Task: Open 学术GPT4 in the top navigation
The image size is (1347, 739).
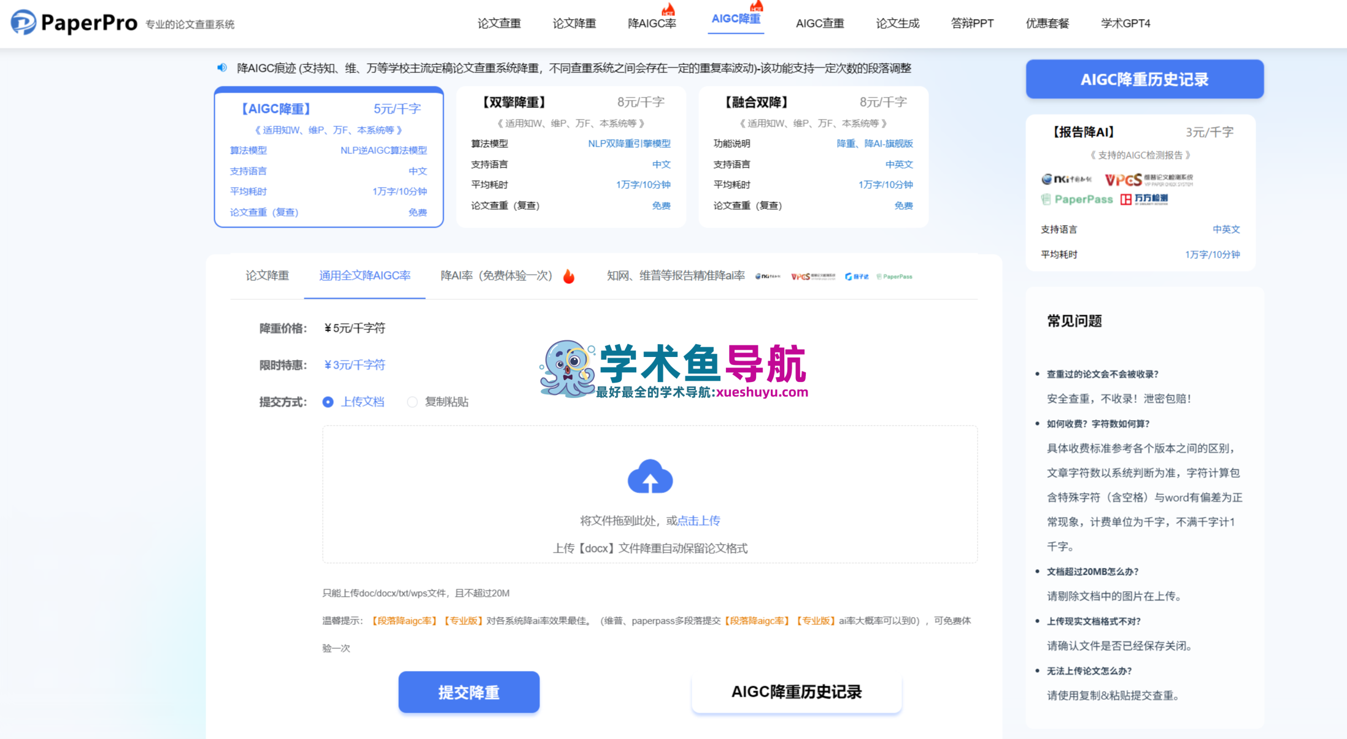Action: pos(1125,23)
